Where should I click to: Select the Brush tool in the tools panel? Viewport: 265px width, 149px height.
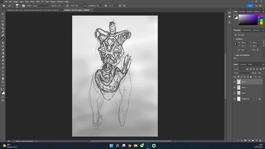click(x=3, y=39)
